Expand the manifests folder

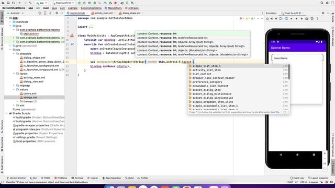[10, 22]
